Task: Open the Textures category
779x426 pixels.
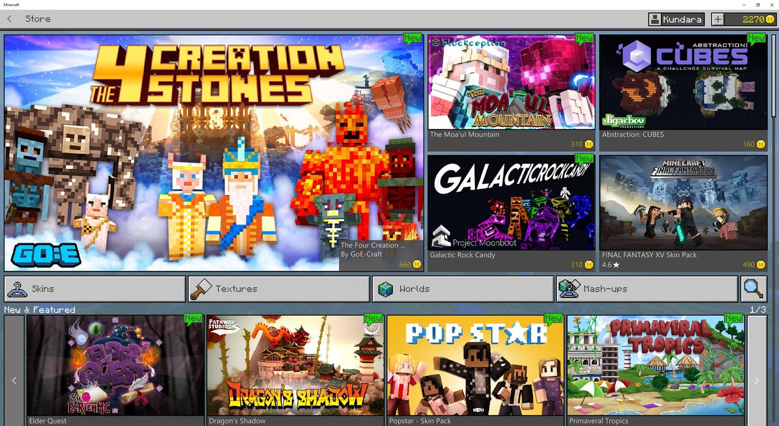Action: point(279,289)
